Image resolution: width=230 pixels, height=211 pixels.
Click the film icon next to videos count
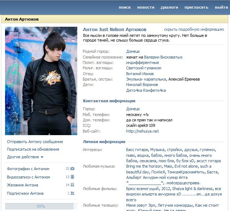click(73, 177)
